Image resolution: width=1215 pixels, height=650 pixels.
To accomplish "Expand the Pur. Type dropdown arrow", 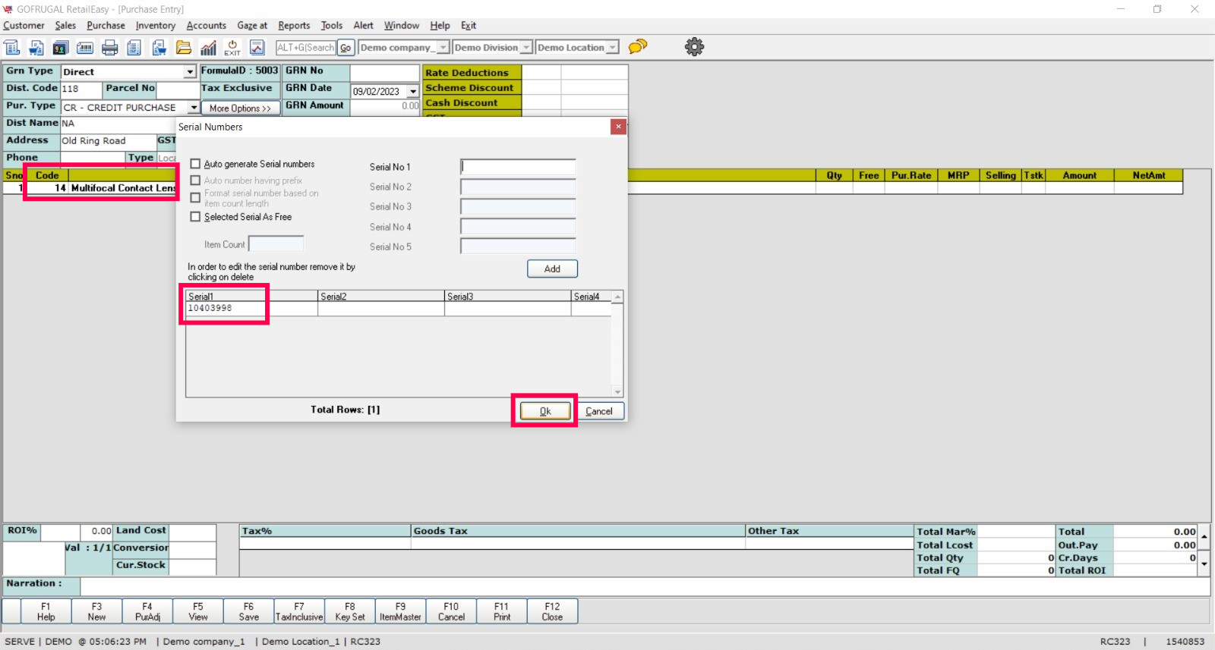I will 194,108.
